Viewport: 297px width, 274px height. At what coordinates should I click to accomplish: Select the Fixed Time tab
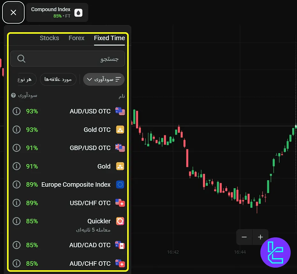(109, 38)
